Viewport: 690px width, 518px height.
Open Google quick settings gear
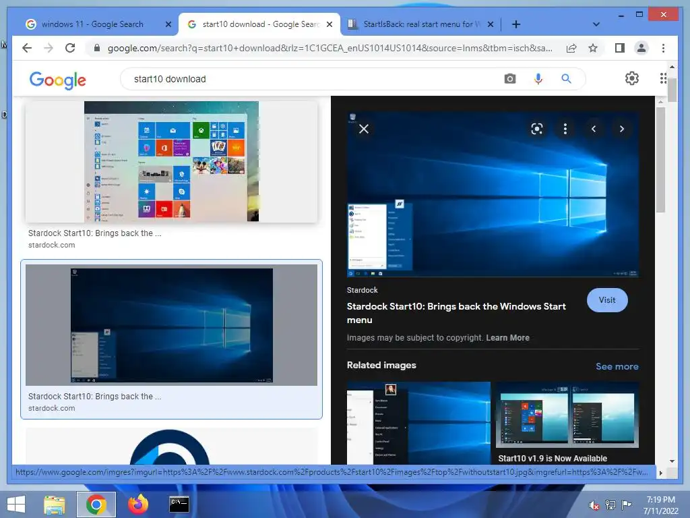pos(632,78)
